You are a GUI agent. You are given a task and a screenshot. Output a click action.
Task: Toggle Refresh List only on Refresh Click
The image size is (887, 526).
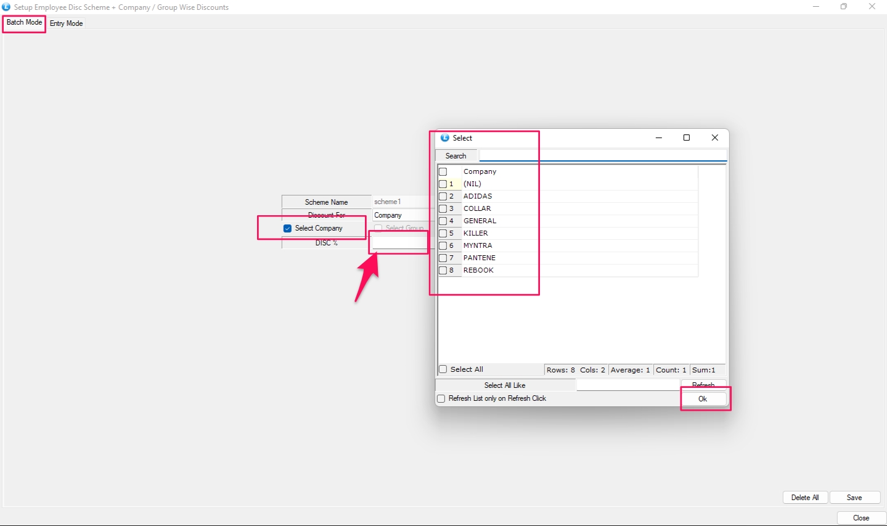[441, 398]
